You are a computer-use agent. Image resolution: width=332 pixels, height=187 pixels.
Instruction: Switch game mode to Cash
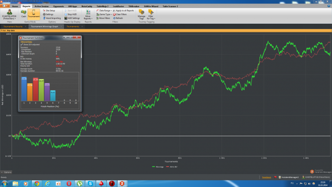pyautogui.click(x=24, y=14)
